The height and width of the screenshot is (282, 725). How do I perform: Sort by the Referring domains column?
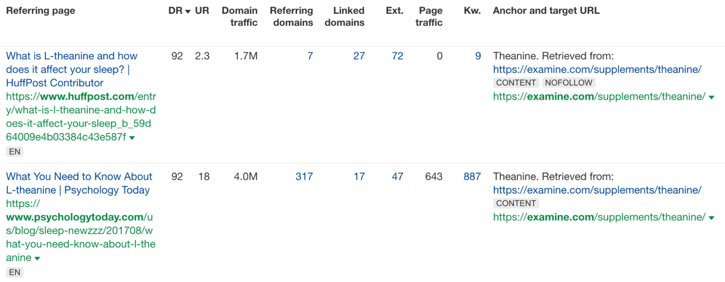[x=291, y=16]
